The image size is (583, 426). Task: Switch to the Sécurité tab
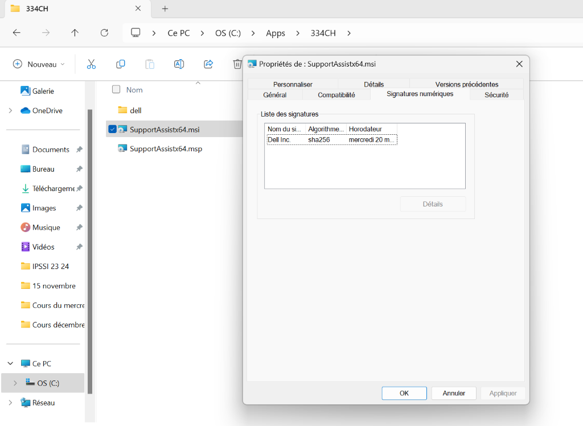click(x=496, y=95)
